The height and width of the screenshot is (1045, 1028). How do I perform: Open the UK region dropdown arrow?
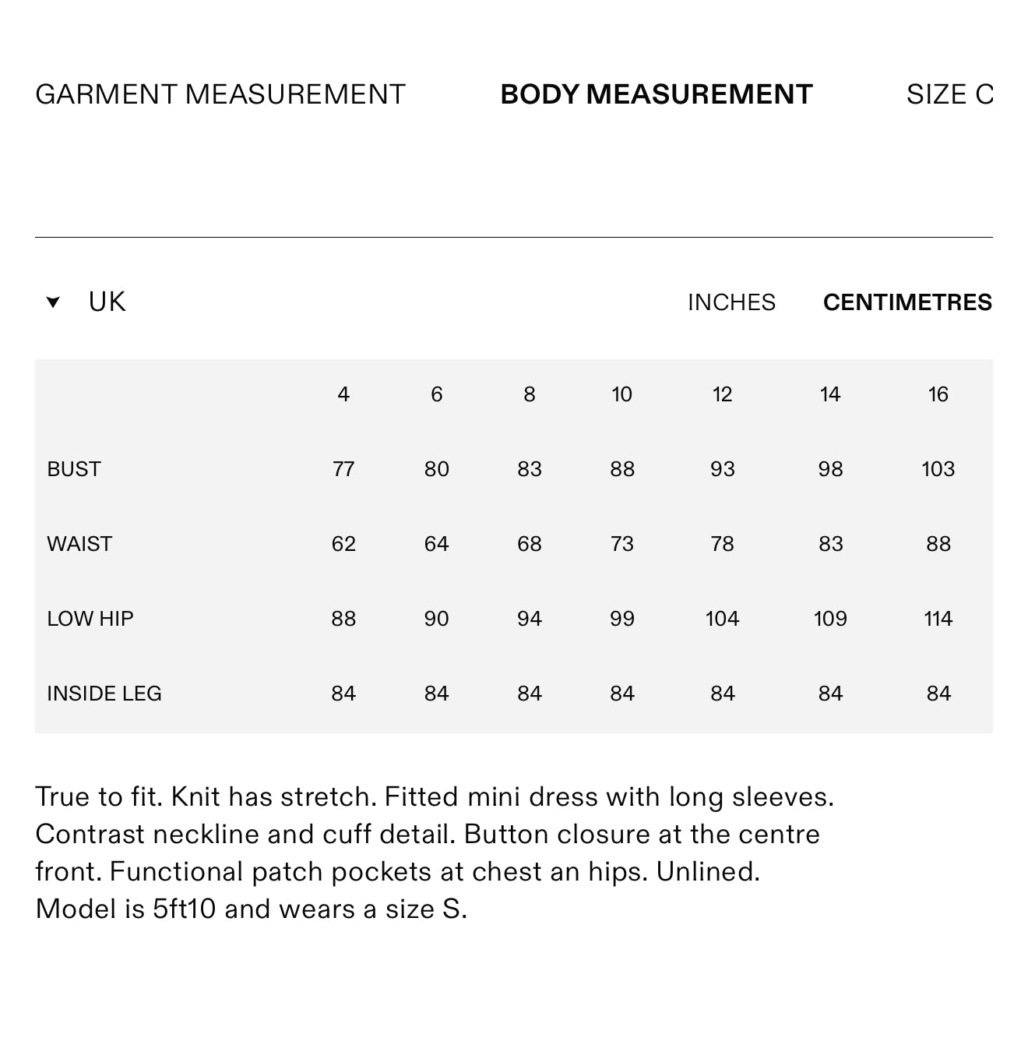click(x=53, y=302)
